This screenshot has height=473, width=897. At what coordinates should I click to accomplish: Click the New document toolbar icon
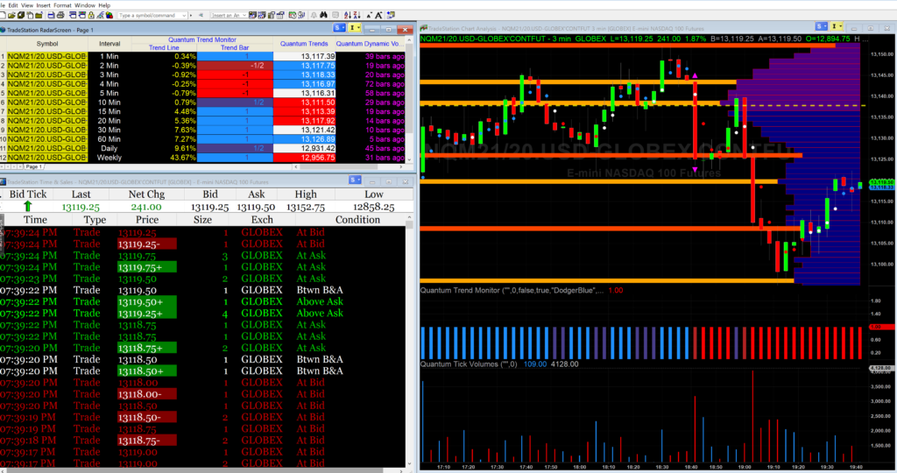4,15
